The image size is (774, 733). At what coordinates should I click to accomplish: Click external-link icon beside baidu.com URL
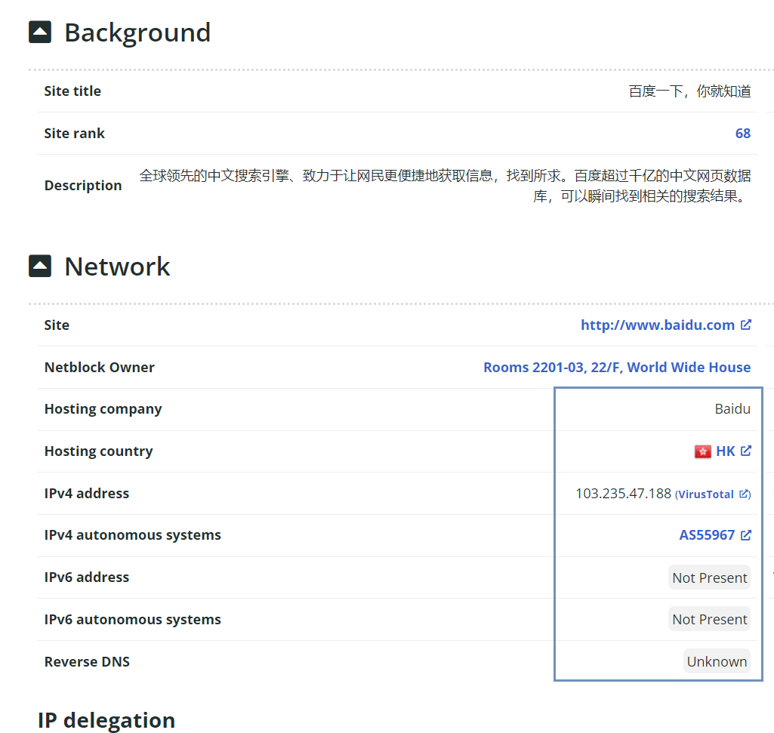coord(746,325)
